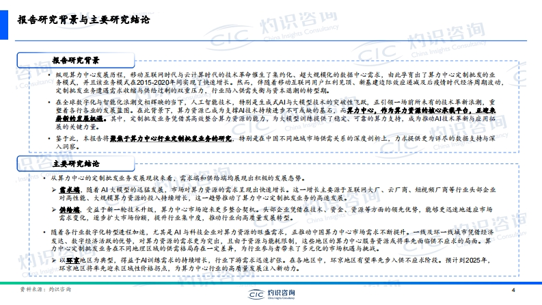Click the paragraph starting 在全球数字化与智能化浪潮

[276, 114]
